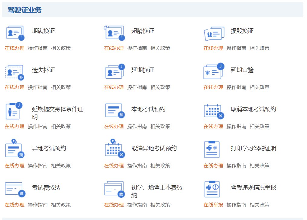Open the 本地考试预约 title
307x220 pixels.
pyautogui.click(x=148, y=109)
